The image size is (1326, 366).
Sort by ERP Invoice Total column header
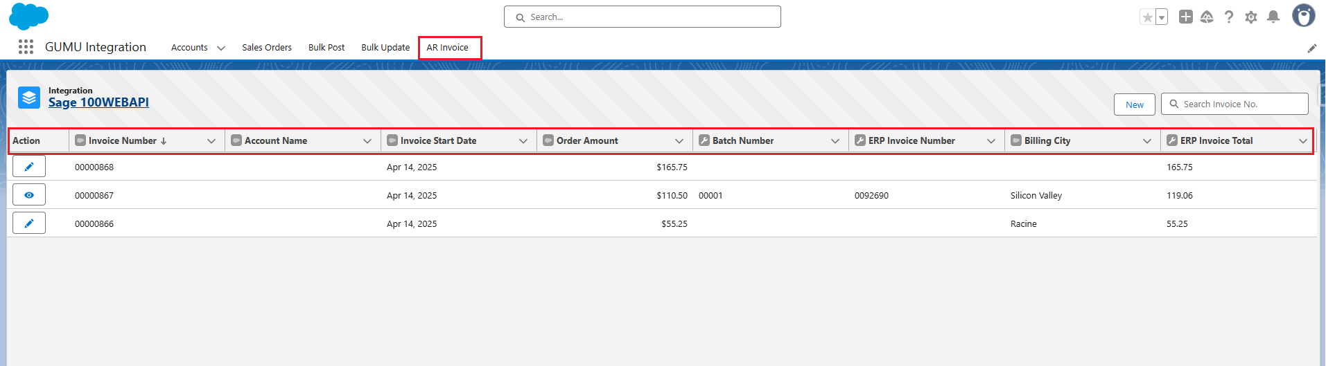pos(1216,140)
